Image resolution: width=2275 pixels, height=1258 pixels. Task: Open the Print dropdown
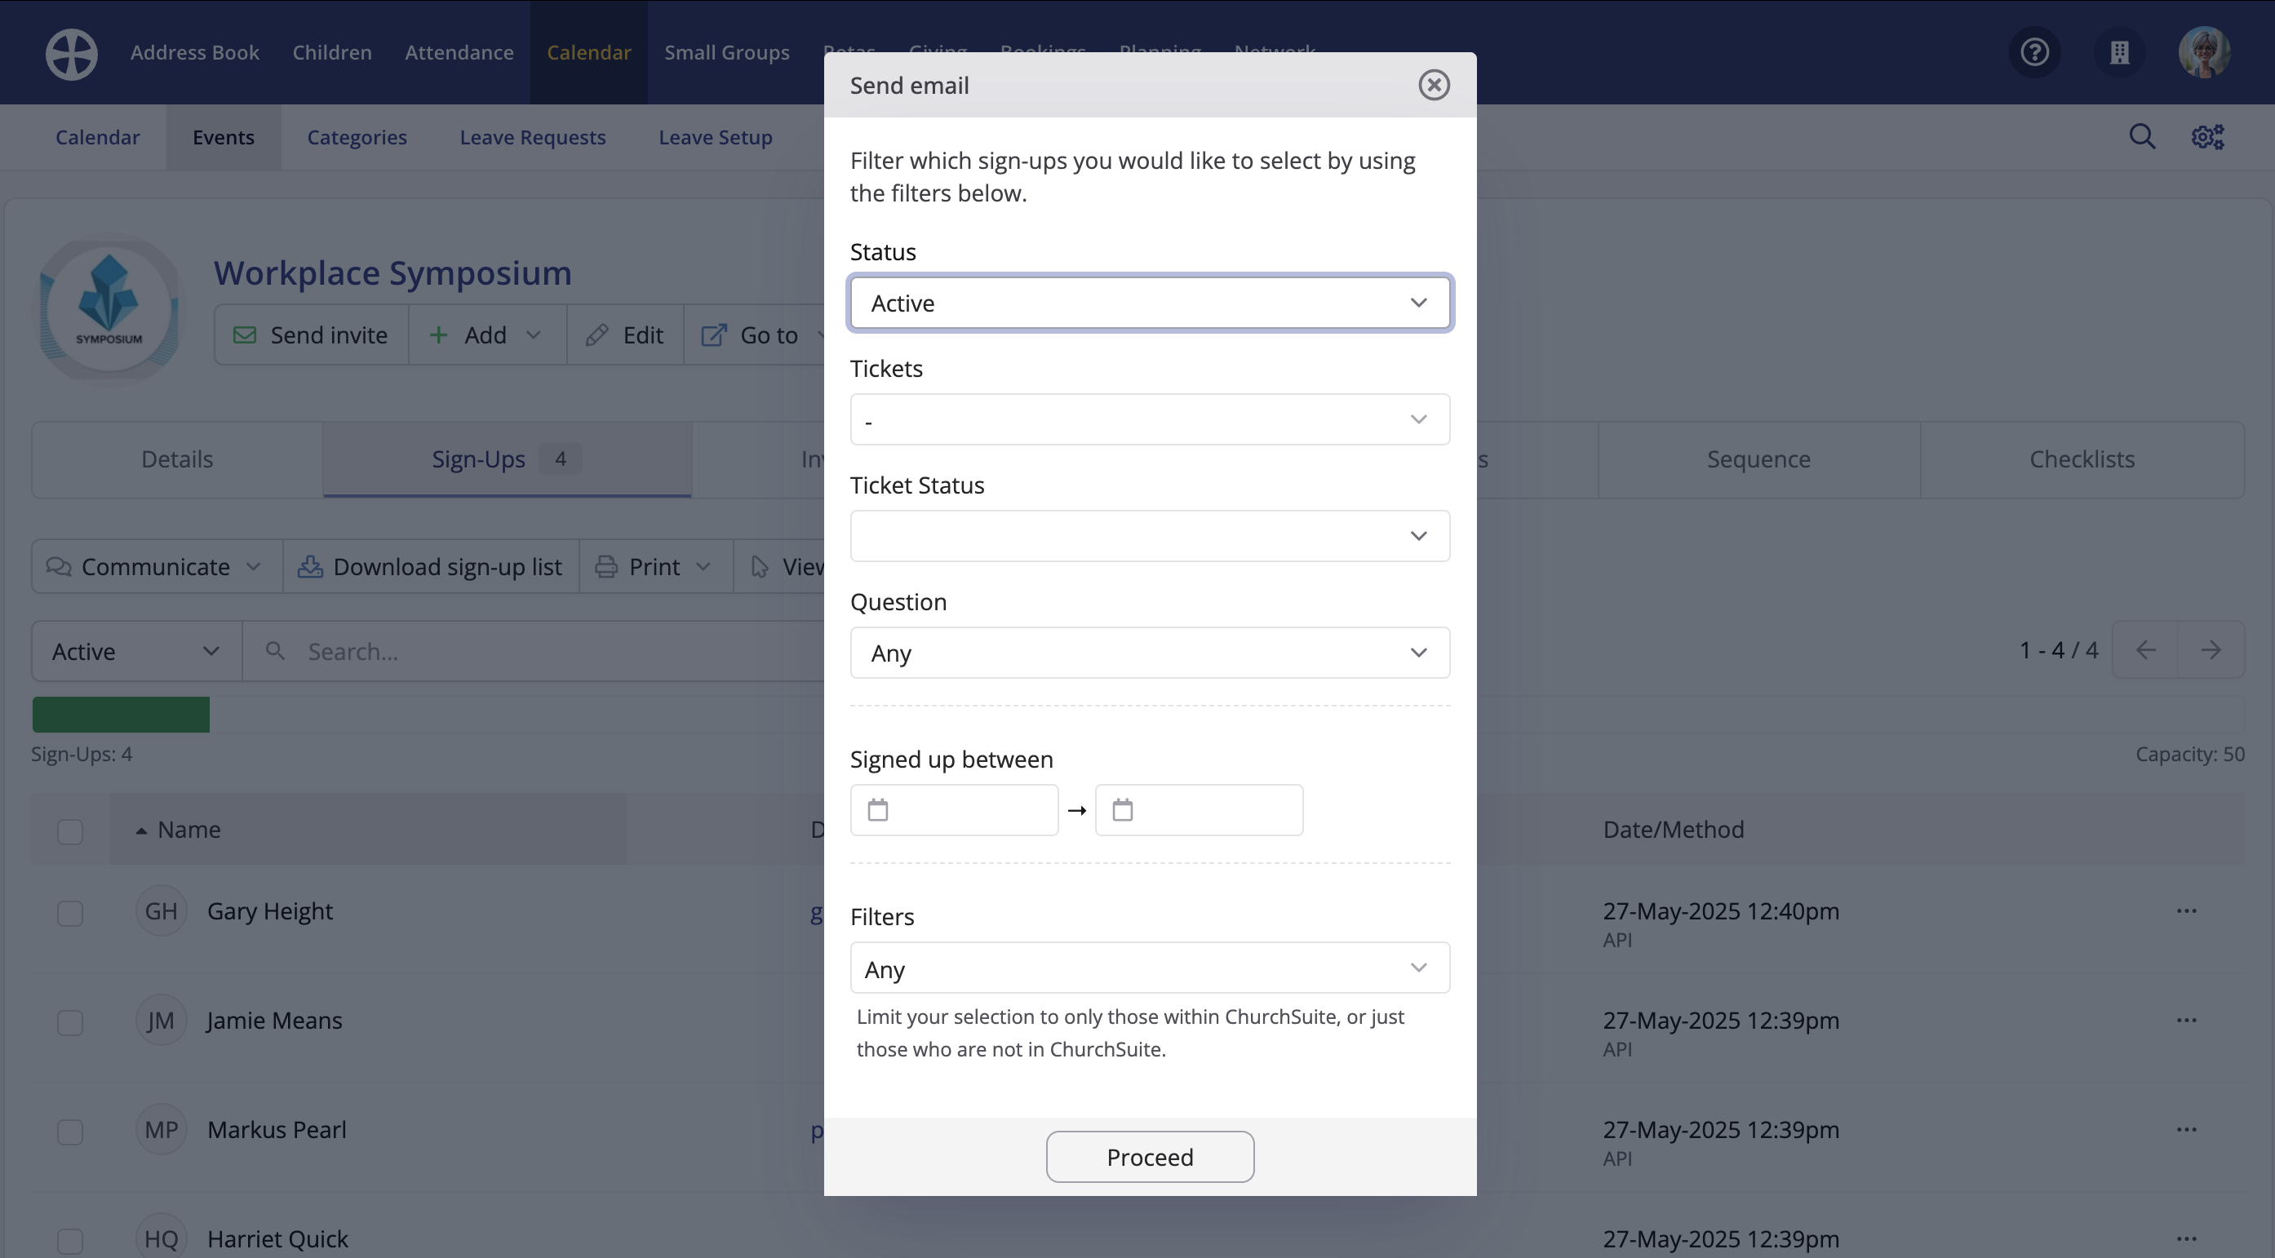[655, 567]
